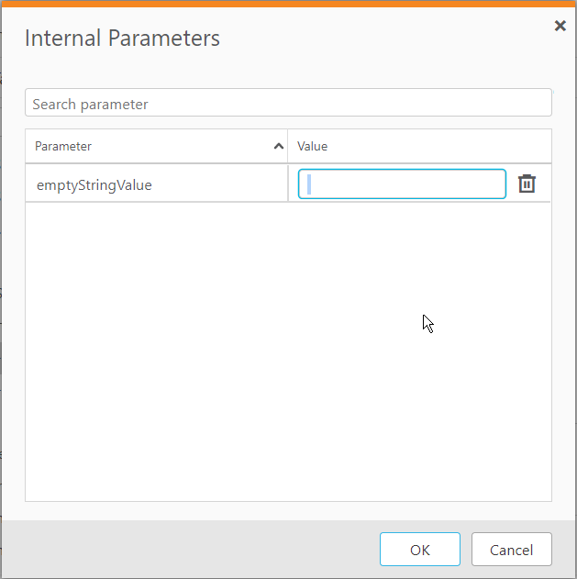Click the Value input for emptyStringValue

402,184
